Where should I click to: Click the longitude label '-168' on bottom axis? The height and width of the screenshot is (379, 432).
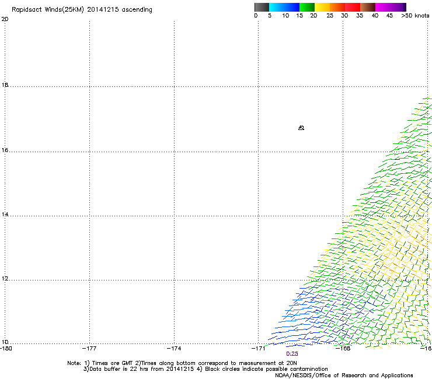343,349
